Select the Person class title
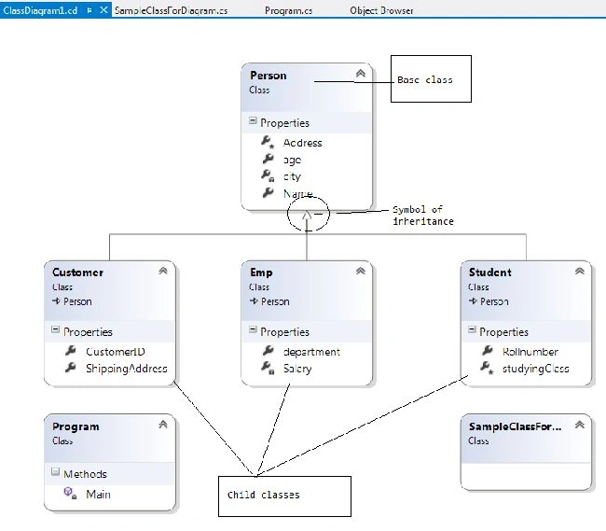This screenshot has height=531, width=606. (269, 76)
